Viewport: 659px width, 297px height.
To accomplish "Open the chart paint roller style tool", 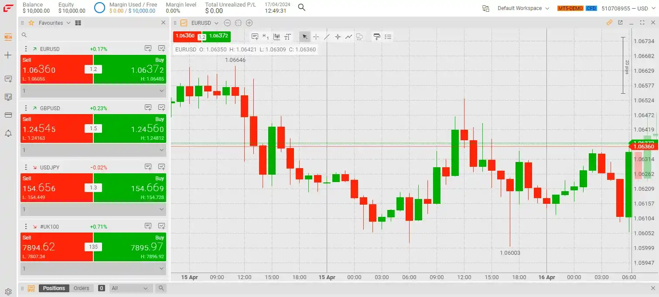I will (377, 37).
